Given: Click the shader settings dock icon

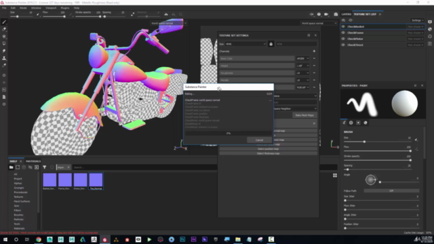Looking at the screenshot, I should click(430, 29).
